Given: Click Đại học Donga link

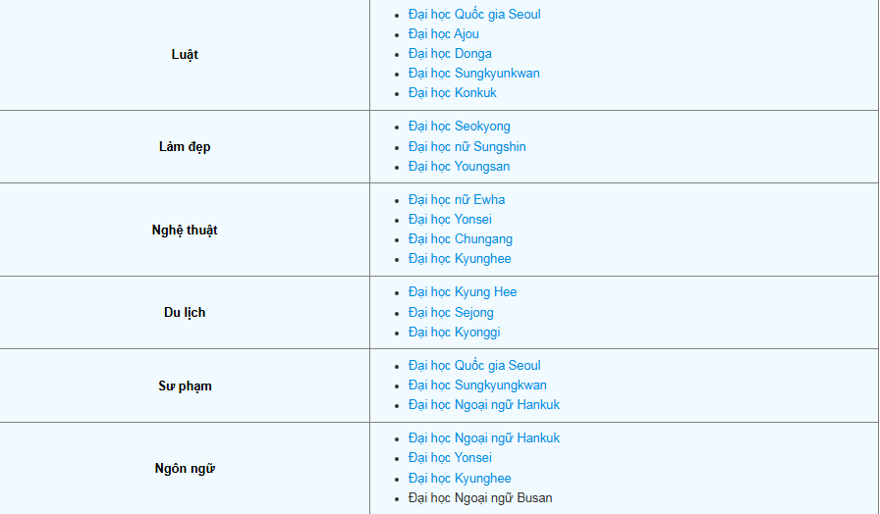Looking at the screenshot, I should tap(450, 54).
